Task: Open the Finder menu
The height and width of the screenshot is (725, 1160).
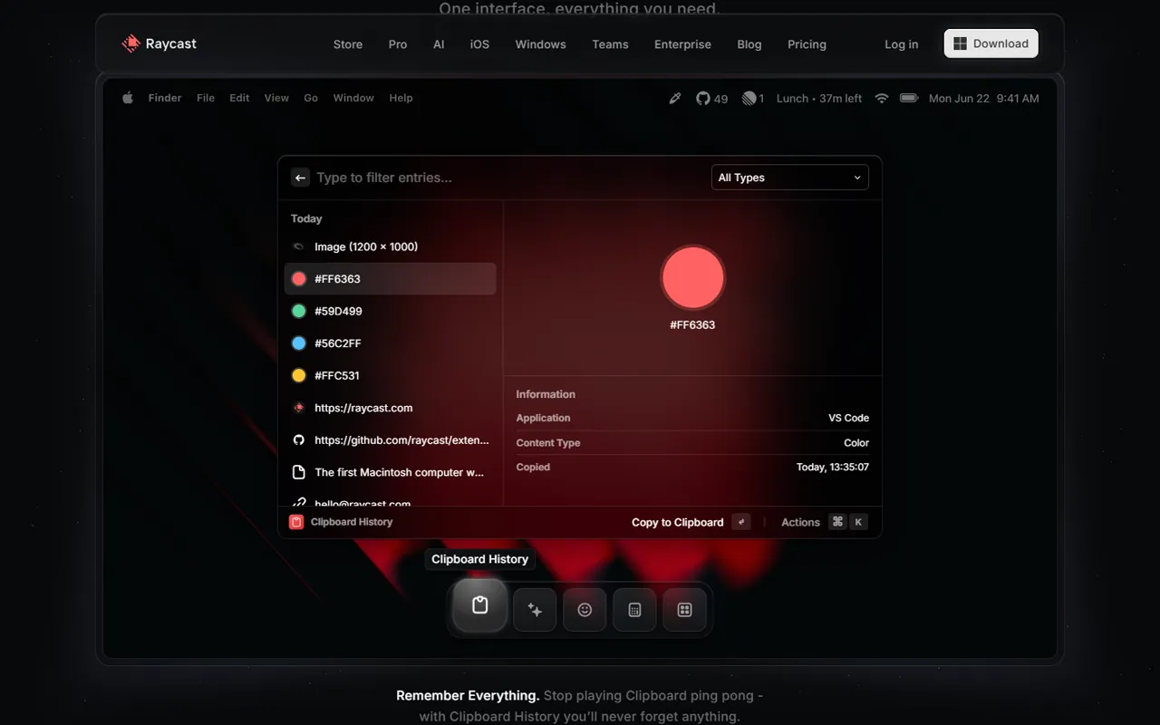Action: tap(165, 98)
